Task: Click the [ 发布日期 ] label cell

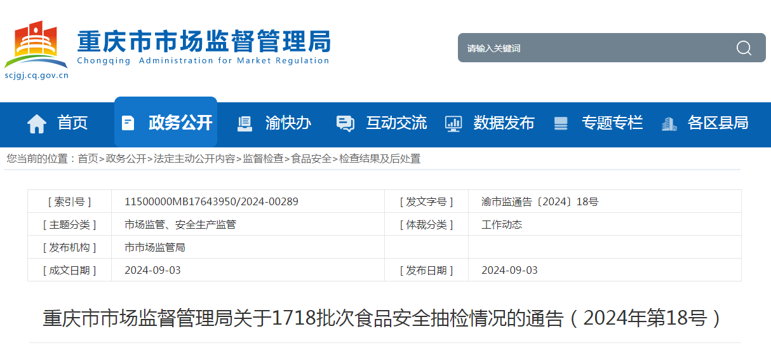Action: click(x=426, y=270)
